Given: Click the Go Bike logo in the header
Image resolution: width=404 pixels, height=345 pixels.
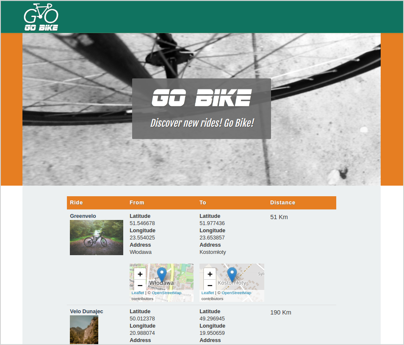Looking at the screenshot, I should [41, 17].
